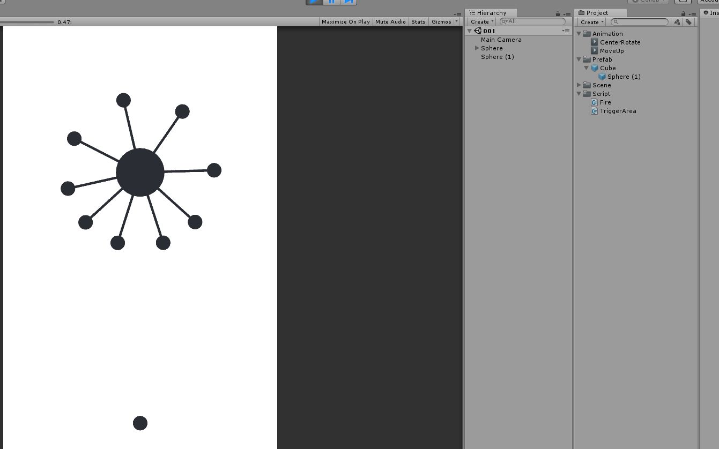This screenshot has width=719, height=449.
Task: Select the TriggerArea script label
Action: coord(618,111)
